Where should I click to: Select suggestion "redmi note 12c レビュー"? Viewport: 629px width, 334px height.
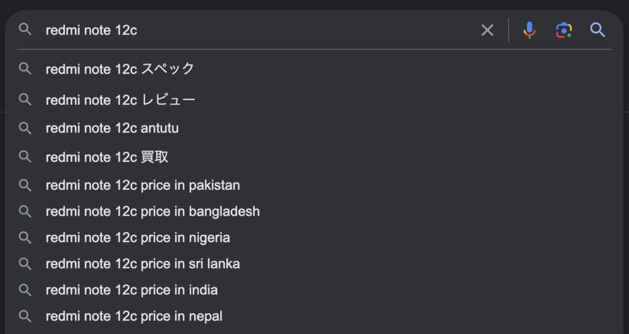pos(120,100)
